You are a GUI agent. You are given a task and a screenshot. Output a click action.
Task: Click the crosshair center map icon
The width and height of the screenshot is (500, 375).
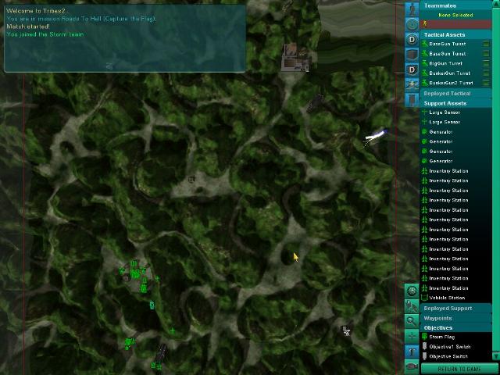412,337
